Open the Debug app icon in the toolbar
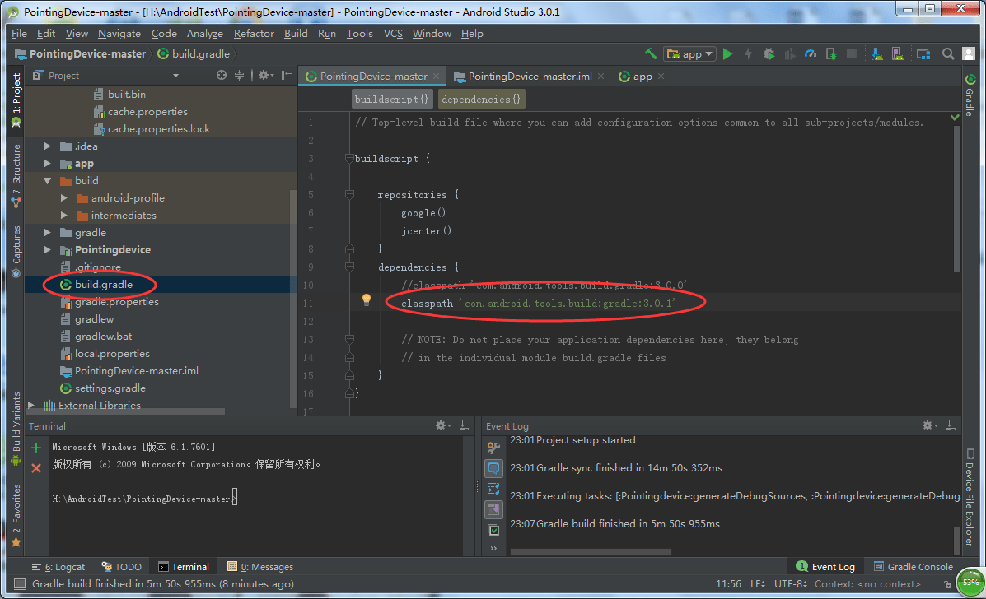The image size is (986, 599). 769,53
